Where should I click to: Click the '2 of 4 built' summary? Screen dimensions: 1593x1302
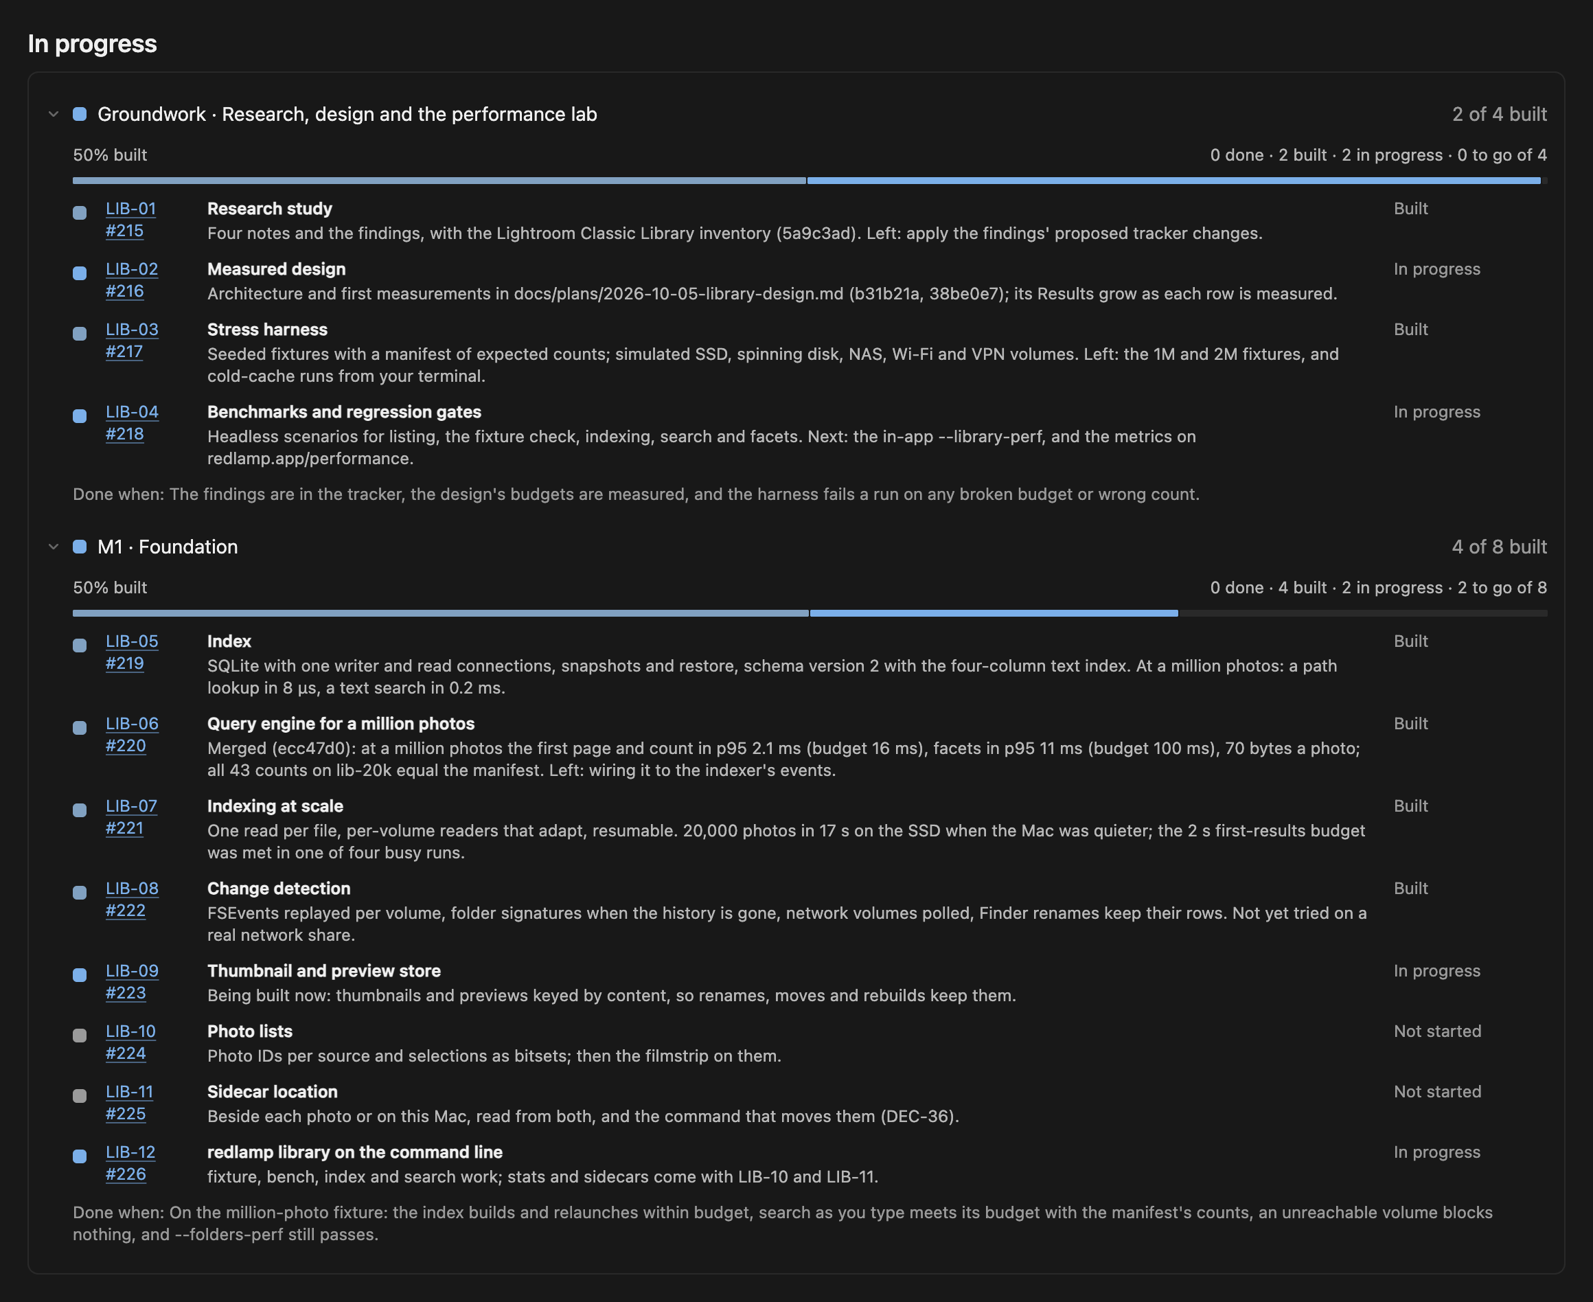click(x=1499, y=114)
